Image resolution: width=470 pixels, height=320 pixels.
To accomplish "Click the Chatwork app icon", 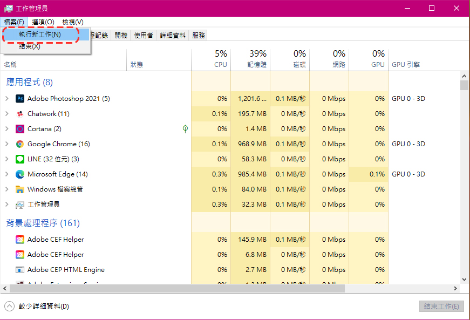I will coord(20,114).
